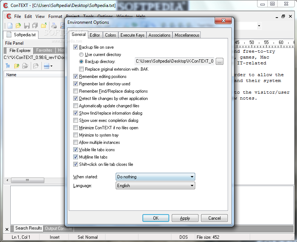Open the Output Console tab
The width and height of the screenshot is (297, 242).
point(58,228)
